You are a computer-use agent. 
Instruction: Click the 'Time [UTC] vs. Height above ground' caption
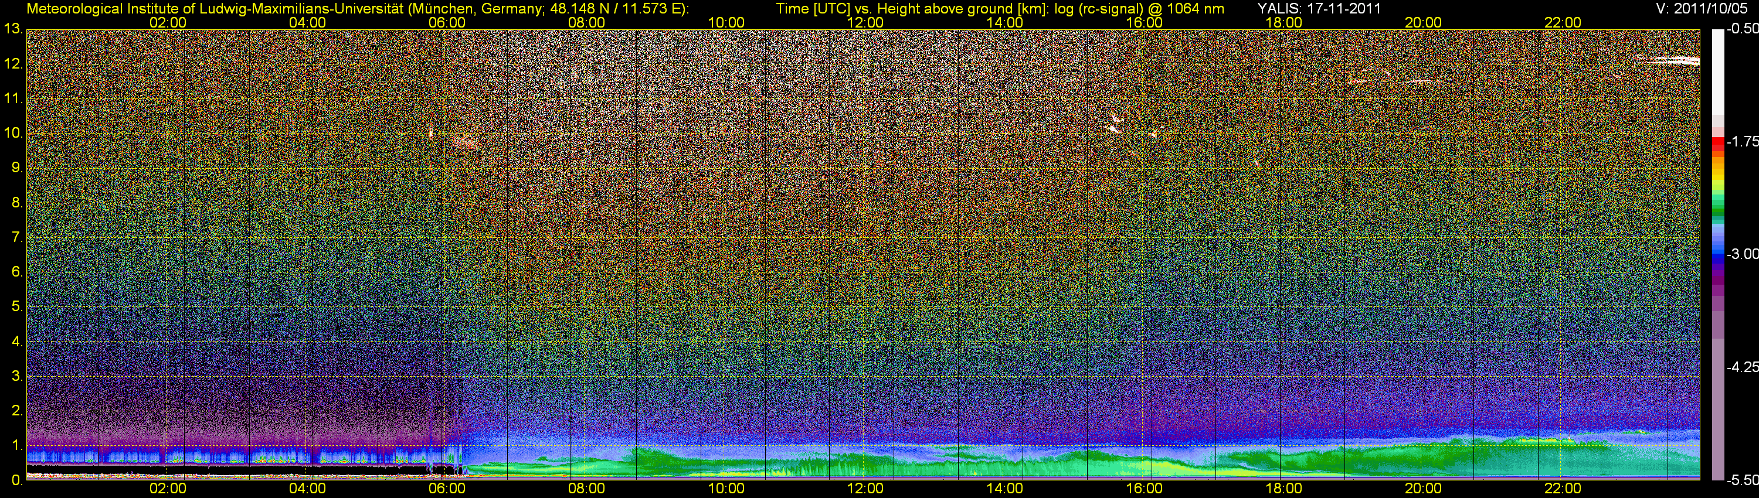[1000, 9]
